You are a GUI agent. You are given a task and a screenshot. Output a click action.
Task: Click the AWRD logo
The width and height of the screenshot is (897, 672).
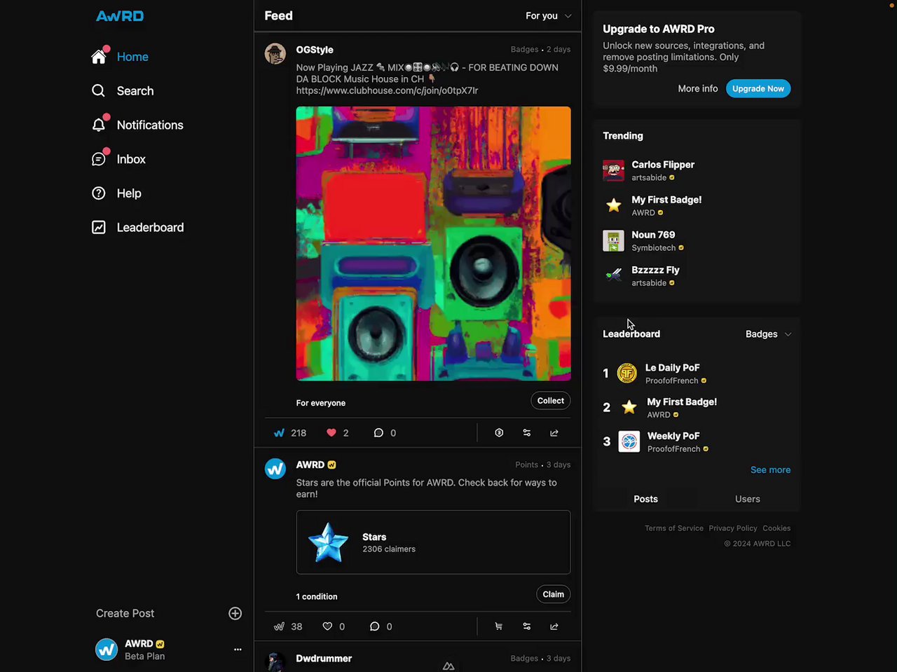click(120, 15)
